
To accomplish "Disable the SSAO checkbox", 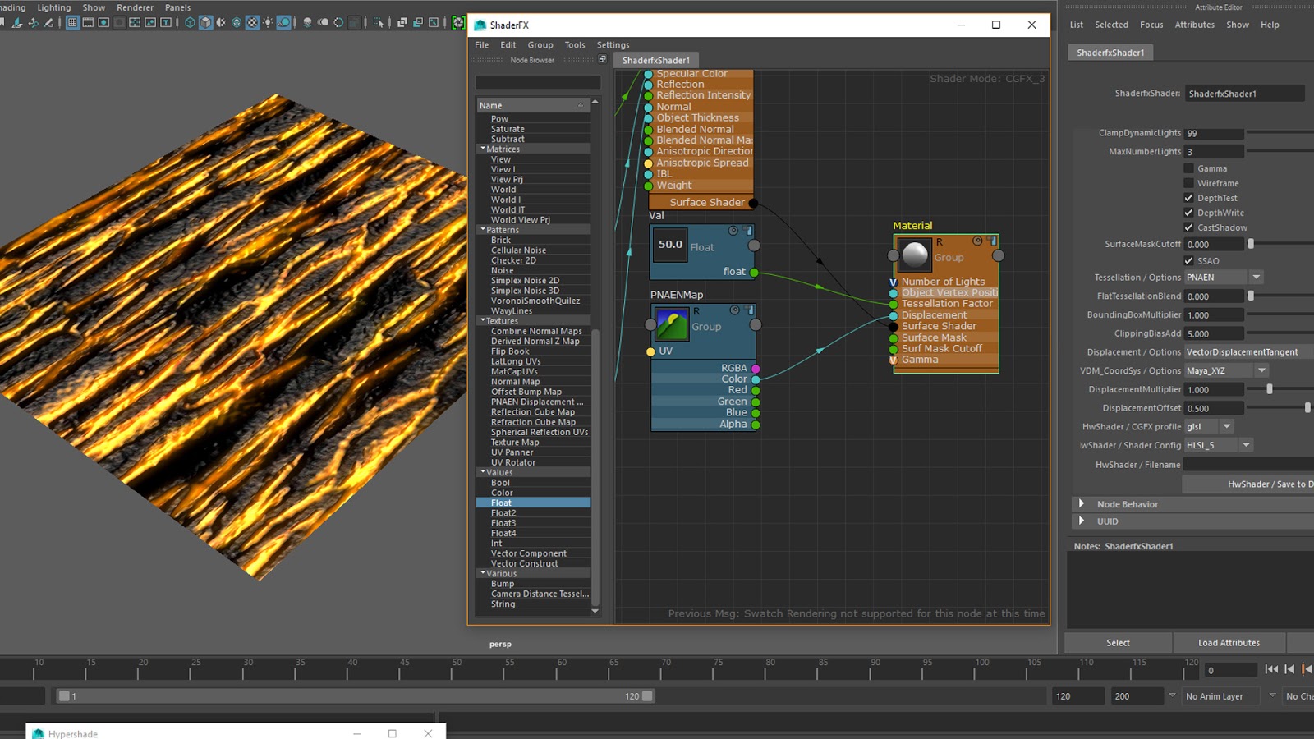I will 1188,260.
